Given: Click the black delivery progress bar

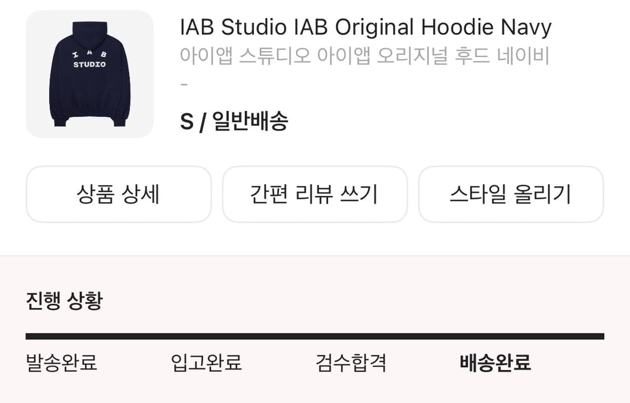Looking at the screenshot, I should pyautogui.click(x=315, y=336).
